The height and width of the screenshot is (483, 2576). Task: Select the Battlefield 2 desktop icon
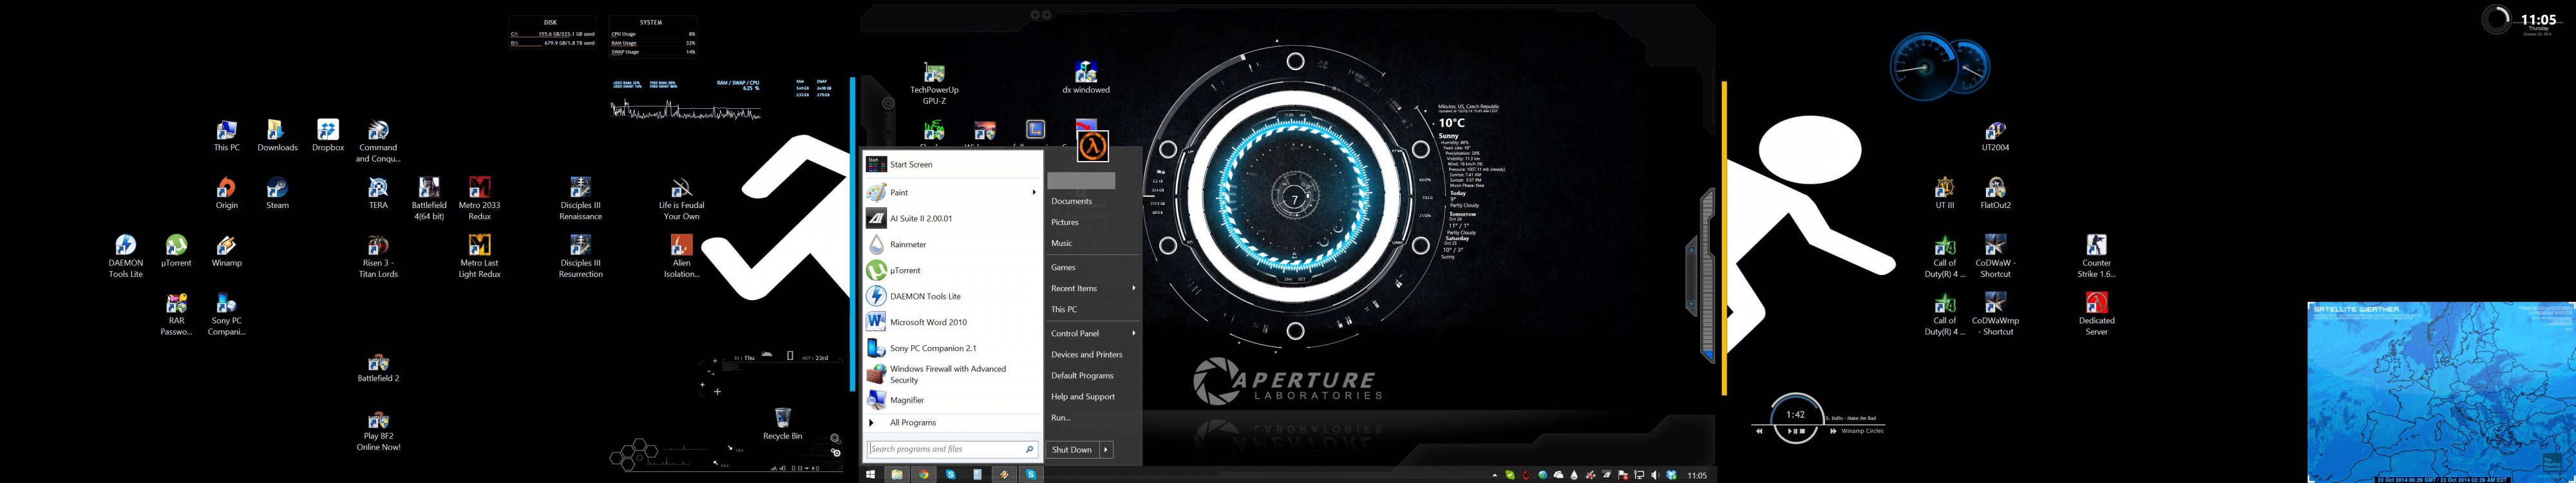coord(378,367)
